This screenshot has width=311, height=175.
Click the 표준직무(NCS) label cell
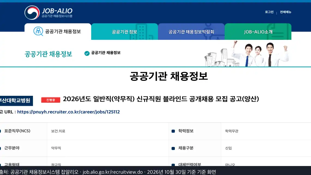click(23, 131)
